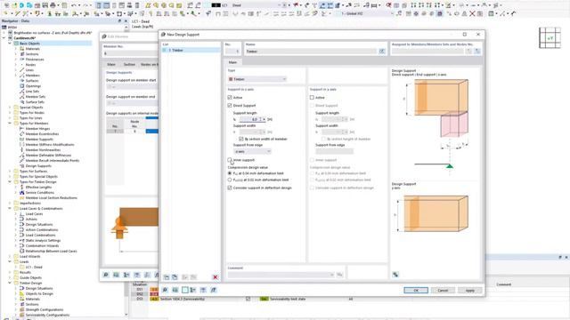Collapse the Types for Members node
This screenshot has width=570, height=320.
tap(10, 124)
